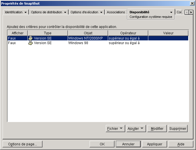Viewport: 196px width, 150px height.
Task: Click Faux in the Windows 98 row
Action: (12, 43)
